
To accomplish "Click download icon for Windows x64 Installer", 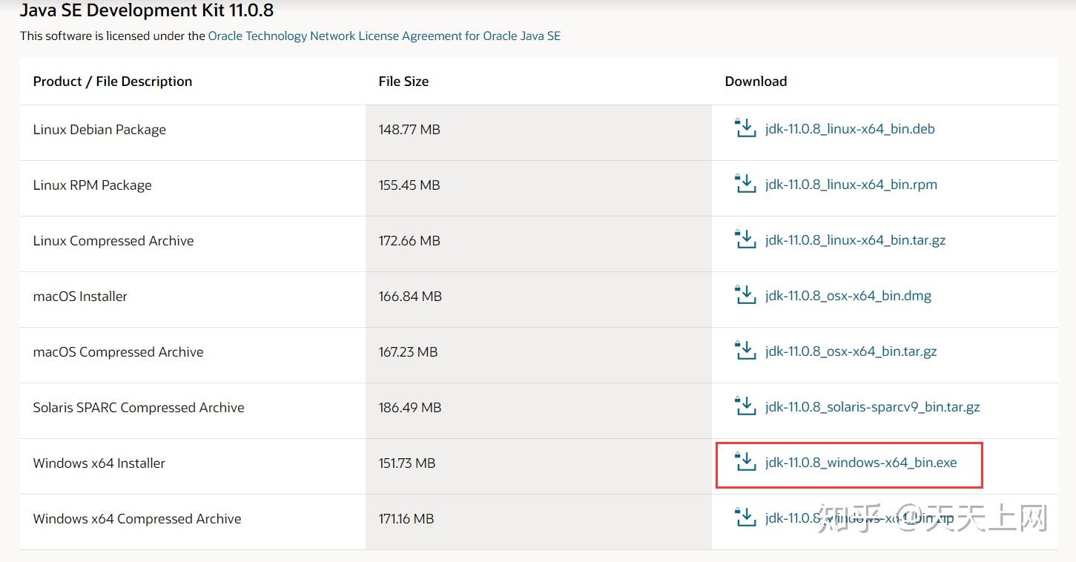I will 745,462.
